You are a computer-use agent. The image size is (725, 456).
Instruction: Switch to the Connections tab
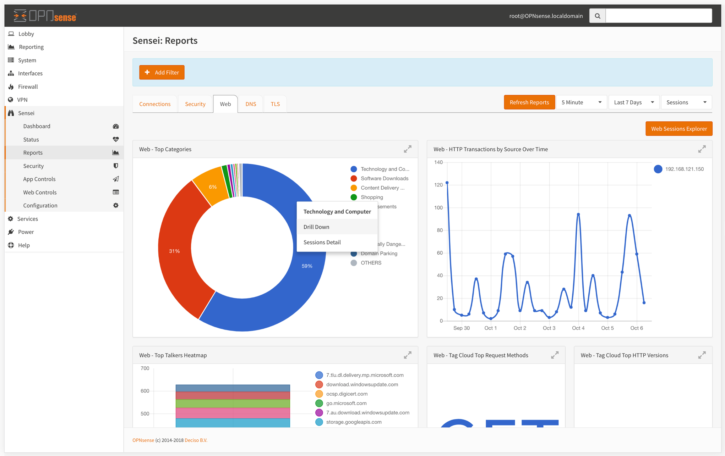(x=155, y=104)
